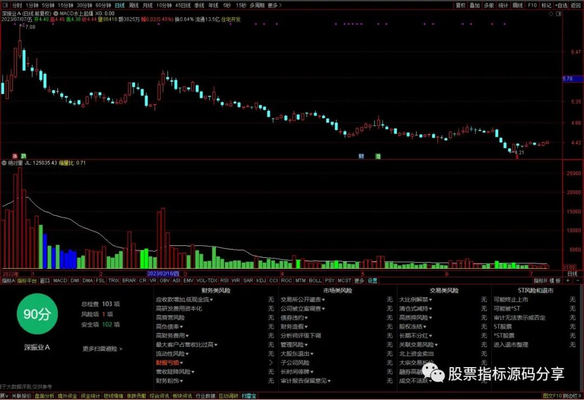Click the minus icon in indicator bar

pyautogui.click(x=578, y=281)
